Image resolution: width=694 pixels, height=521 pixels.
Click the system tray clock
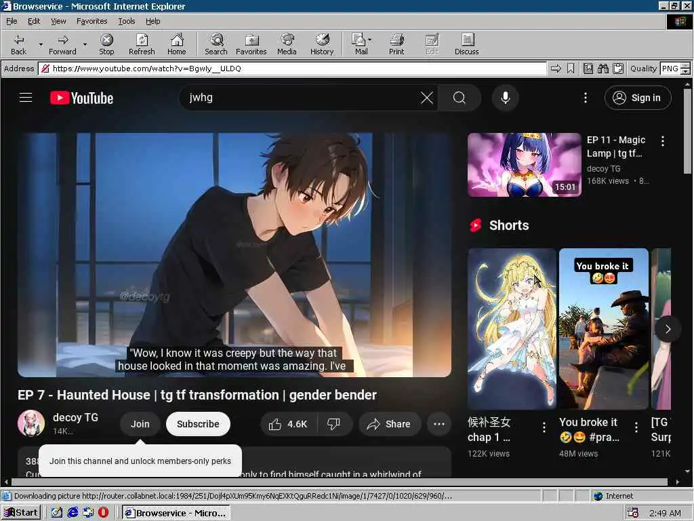click(x=665, y=513)
